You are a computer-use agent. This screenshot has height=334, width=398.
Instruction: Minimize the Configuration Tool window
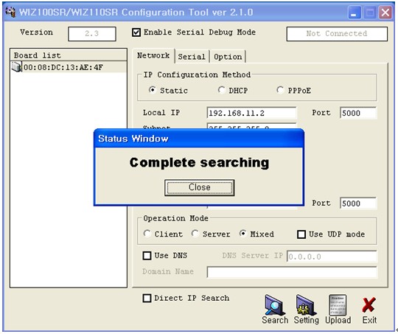(354, 13)
